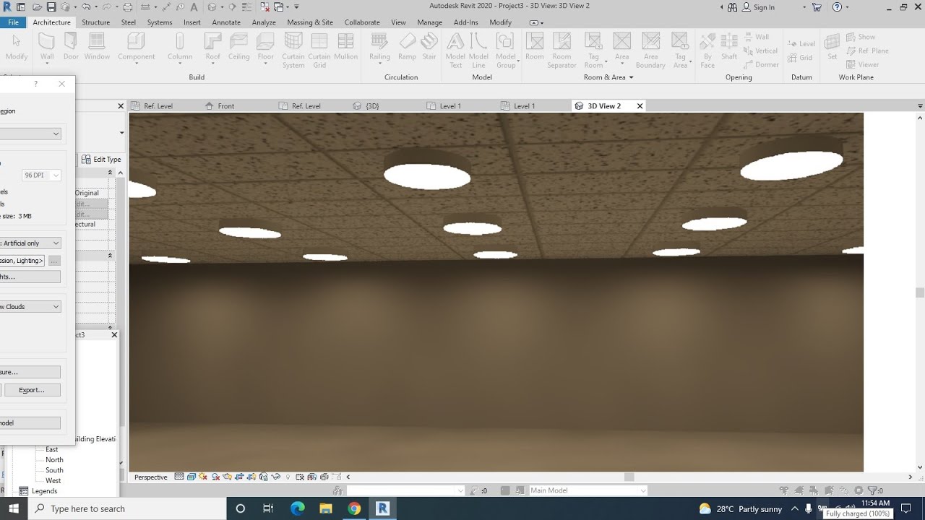Select the Floor tool

[x=266, y=47]
